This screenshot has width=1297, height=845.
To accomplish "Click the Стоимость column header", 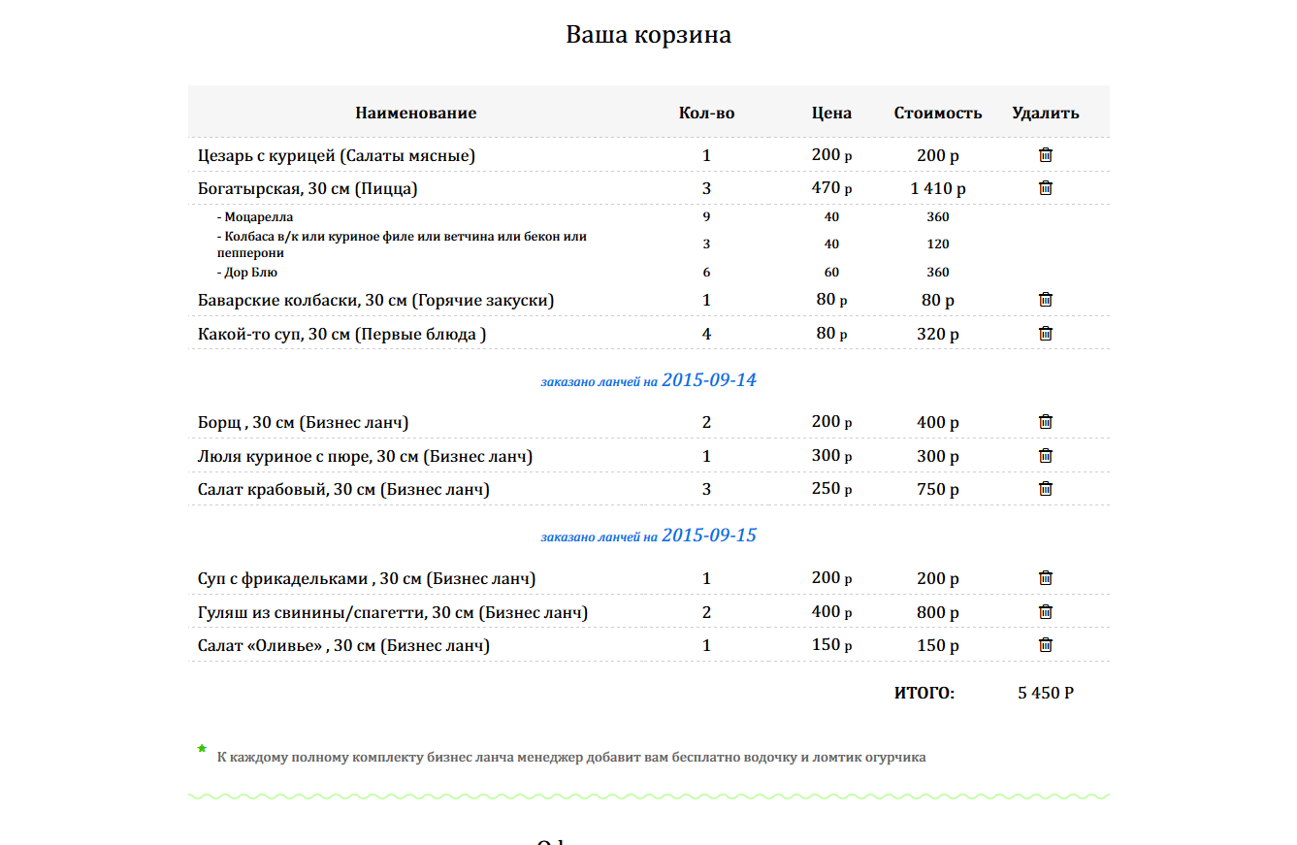I will point(938,113).
